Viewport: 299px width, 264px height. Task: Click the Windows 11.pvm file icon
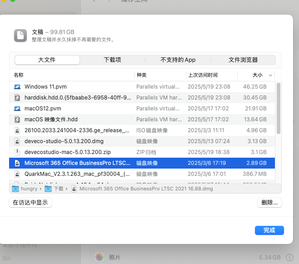click(17, 87)
